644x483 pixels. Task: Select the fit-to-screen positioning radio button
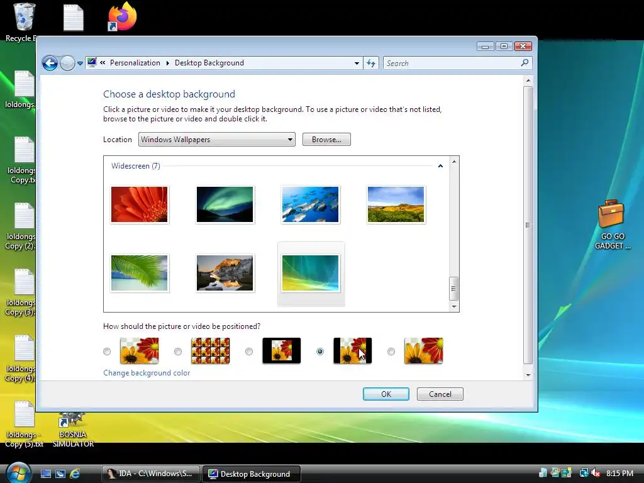click(x=107, y=352)
